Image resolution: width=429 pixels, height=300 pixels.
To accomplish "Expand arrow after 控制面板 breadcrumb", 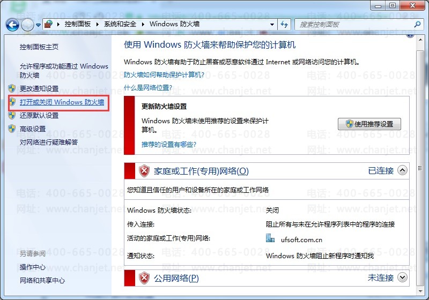I will coord(98,24).
